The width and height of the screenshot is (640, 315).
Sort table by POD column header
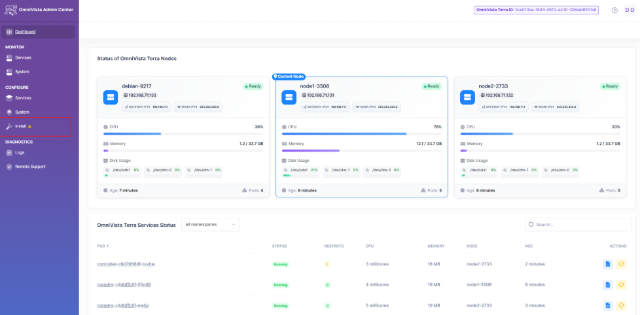coord(103,246)
